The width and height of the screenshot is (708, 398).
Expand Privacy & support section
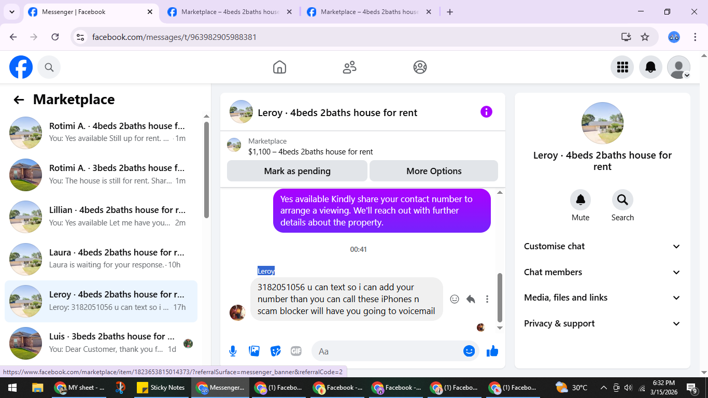[x=602, y=323]
